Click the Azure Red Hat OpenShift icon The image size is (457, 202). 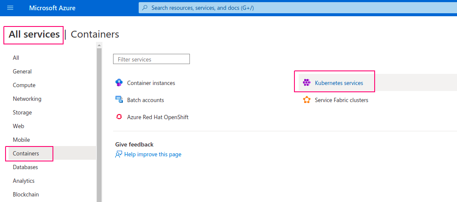pyautogui.click(x=119, y=117)
